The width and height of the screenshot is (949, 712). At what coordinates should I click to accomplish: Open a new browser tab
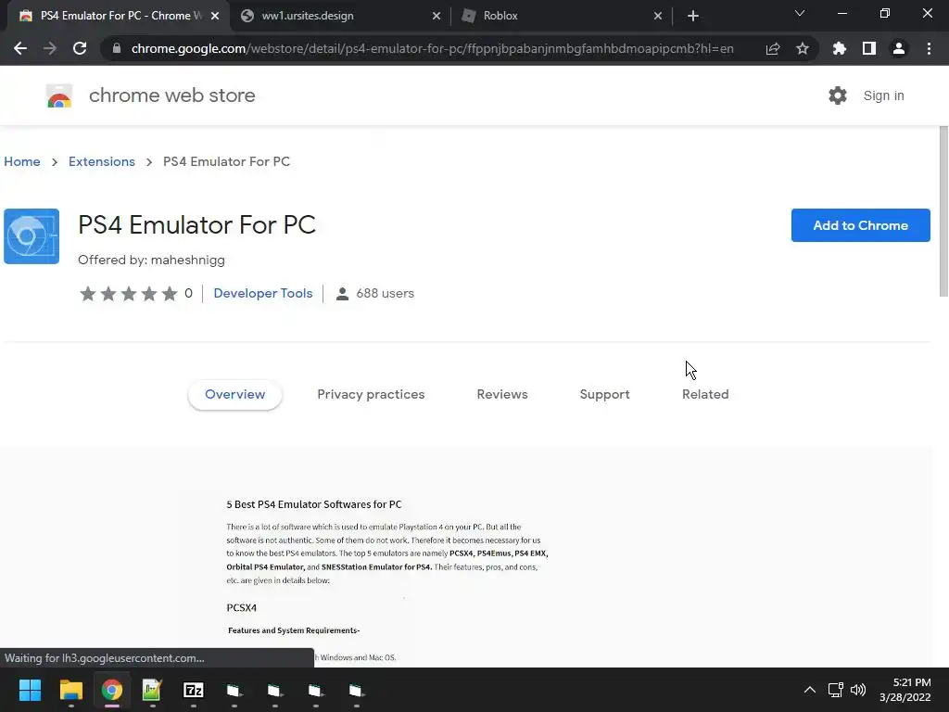(x=693, y=16)
